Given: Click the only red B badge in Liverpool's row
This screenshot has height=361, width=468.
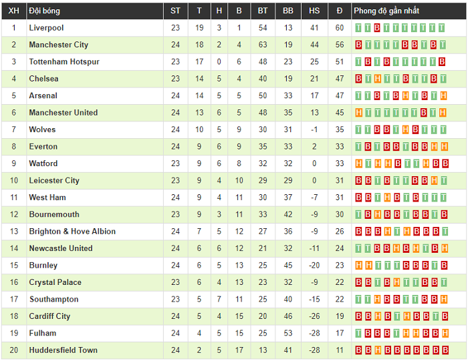Looking at the screenshot, I should click(x=378, y=28).
